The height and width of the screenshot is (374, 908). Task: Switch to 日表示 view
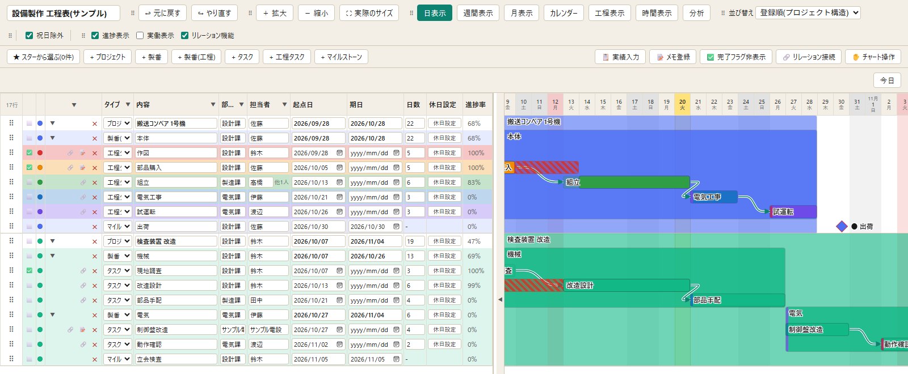tap(435, 13)
